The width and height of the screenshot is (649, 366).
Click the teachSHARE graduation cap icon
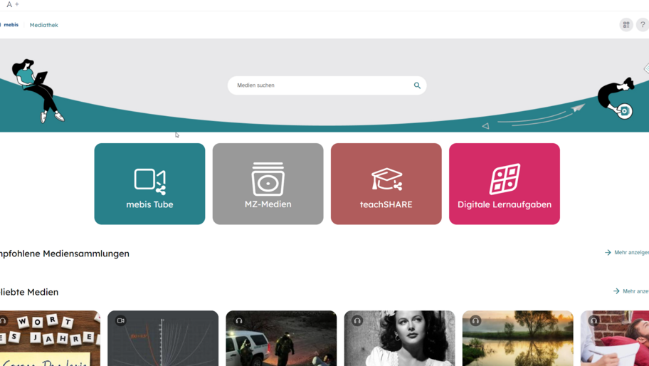point(386,179)
